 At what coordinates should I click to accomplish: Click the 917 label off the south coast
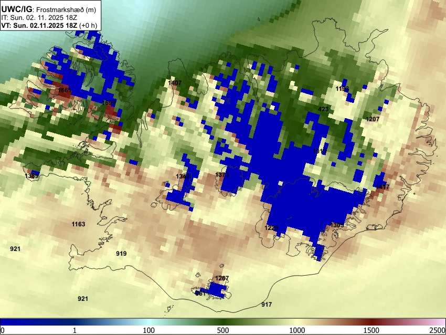(x=267, y=305)
